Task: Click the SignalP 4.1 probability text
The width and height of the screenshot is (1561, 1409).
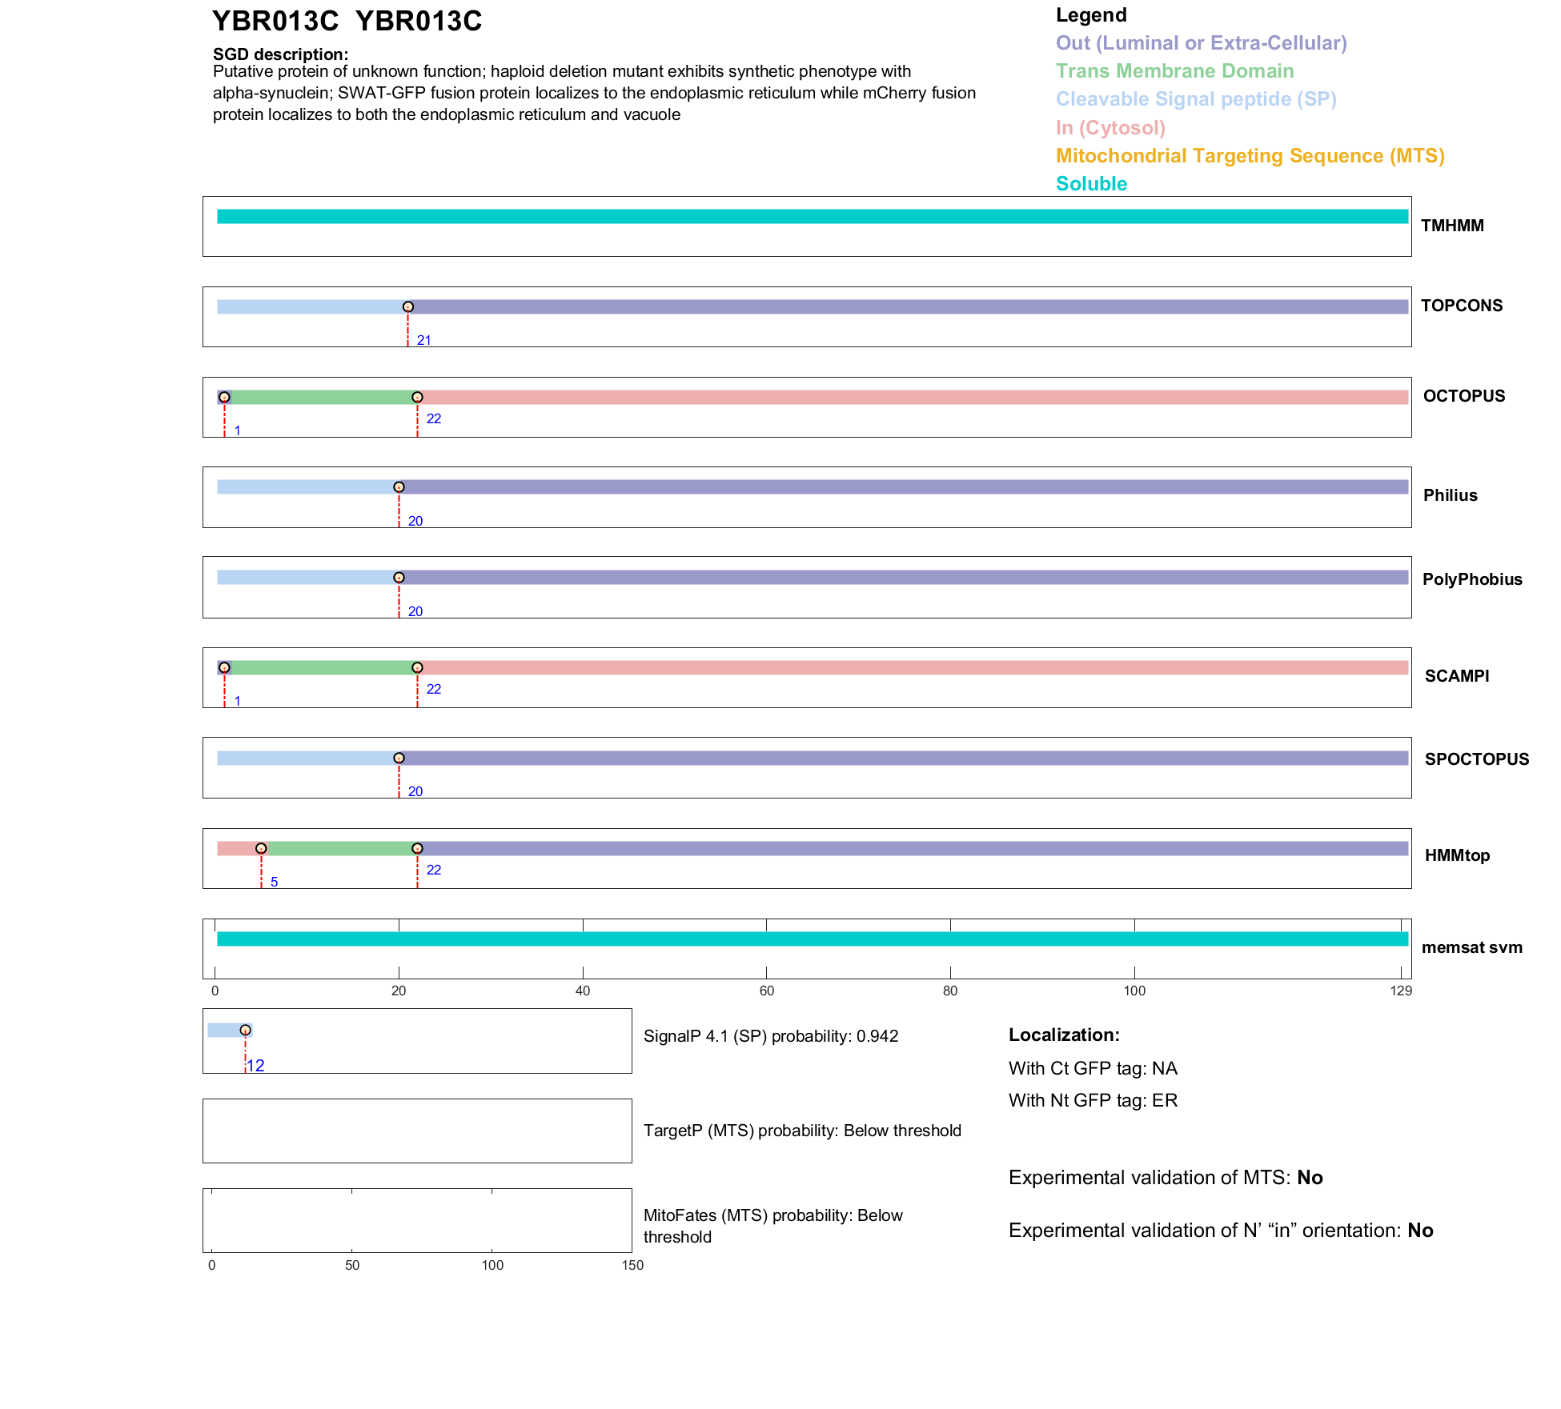Action: pos(771,1036)
